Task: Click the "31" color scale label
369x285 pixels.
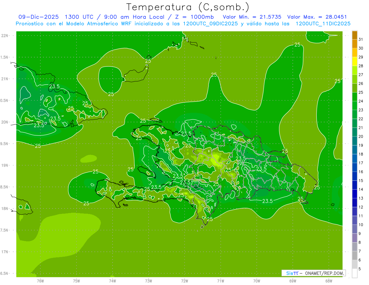Action: (361, 39)
